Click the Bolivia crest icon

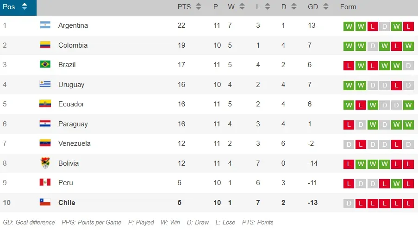[45, 163]
